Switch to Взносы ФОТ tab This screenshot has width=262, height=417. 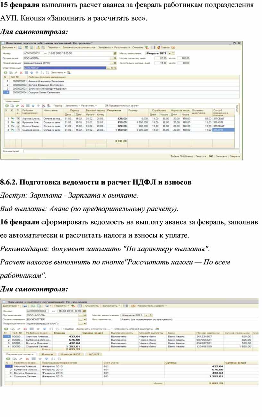click(x=71, y=354)
